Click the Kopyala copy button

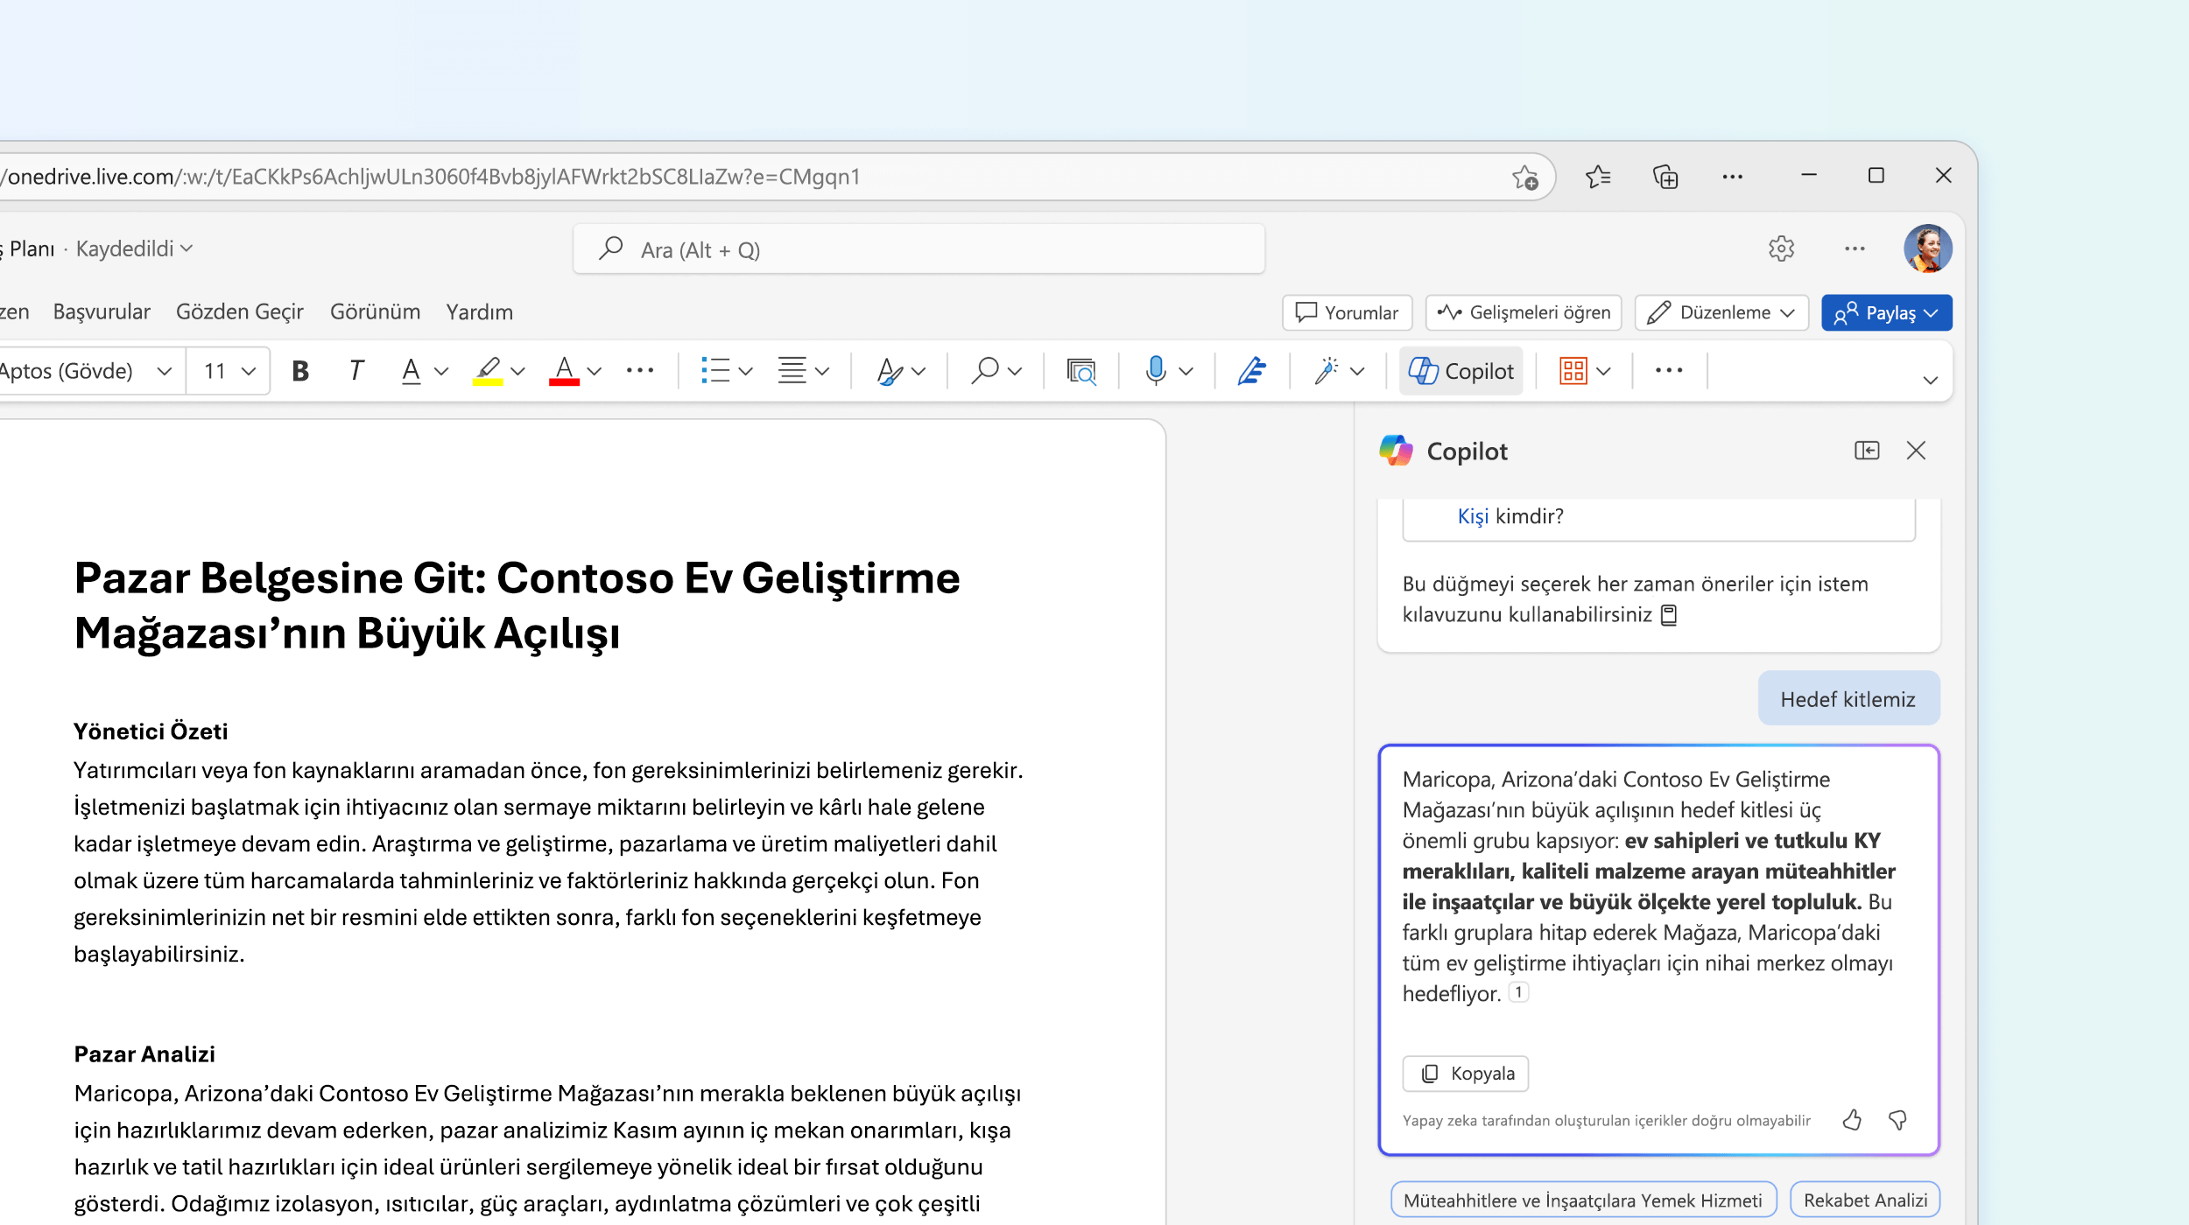[1465, 1074]
